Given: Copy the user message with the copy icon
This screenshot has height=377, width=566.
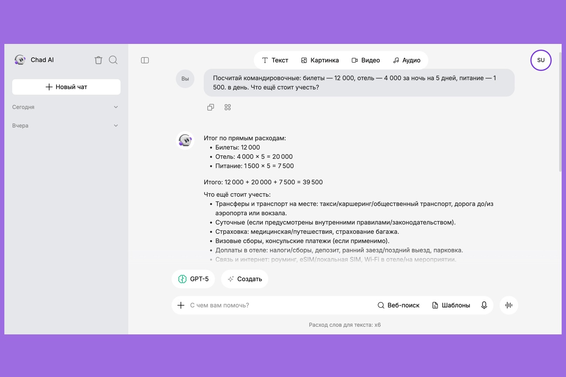Looking at the screenshot, I should [x=211, y=107].
